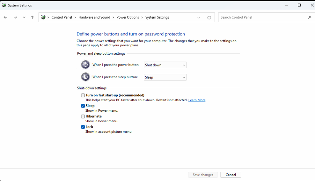This screenshot has height=181, width=315.
Task: Untick the Lock checkbox
Action: (83, 127)
